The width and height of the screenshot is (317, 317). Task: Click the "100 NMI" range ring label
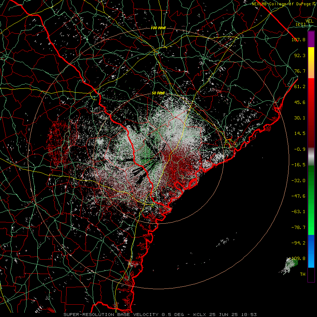[x=158, y=28]
